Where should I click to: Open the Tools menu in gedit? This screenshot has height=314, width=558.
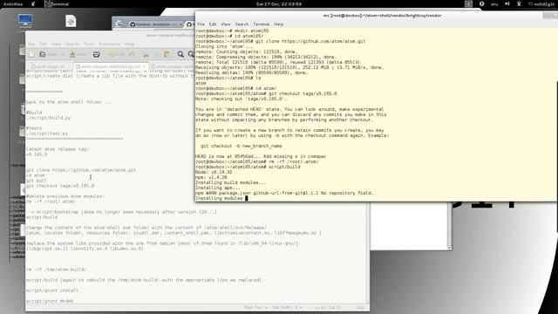click(x=89, y=44)
